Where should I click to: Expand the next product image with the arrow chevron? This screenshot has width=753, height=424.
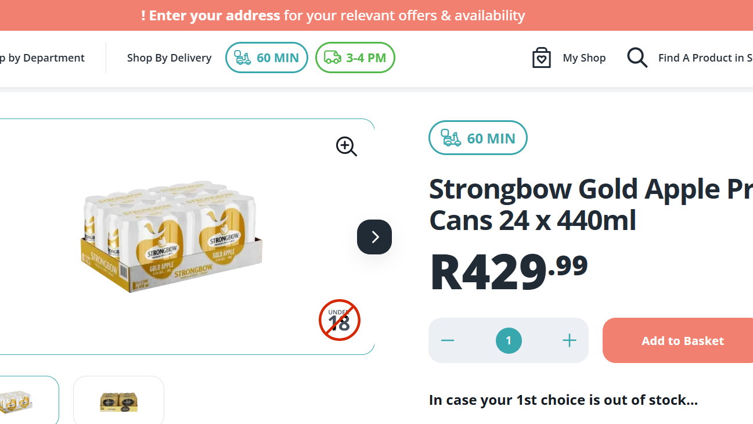coord(374,237)
